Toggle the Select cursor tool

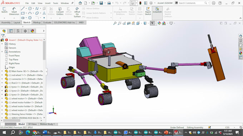point(132,3)
